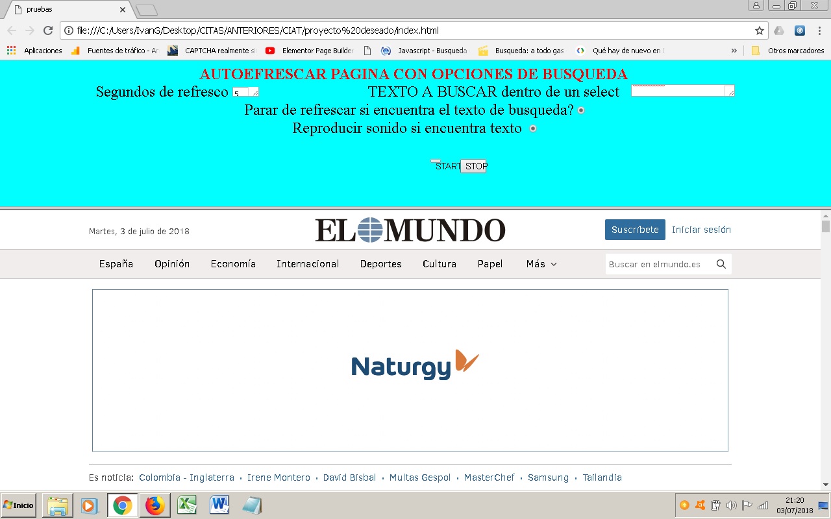This screenshot has height=519, width=831.
Task: Click the Naturgy advertisement banner
Action: (410, 370)
